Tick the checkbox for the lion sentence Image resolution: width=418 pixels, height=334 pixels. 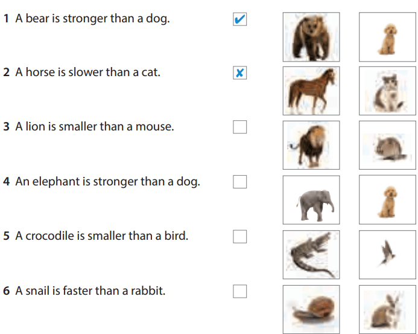(239, 127)
